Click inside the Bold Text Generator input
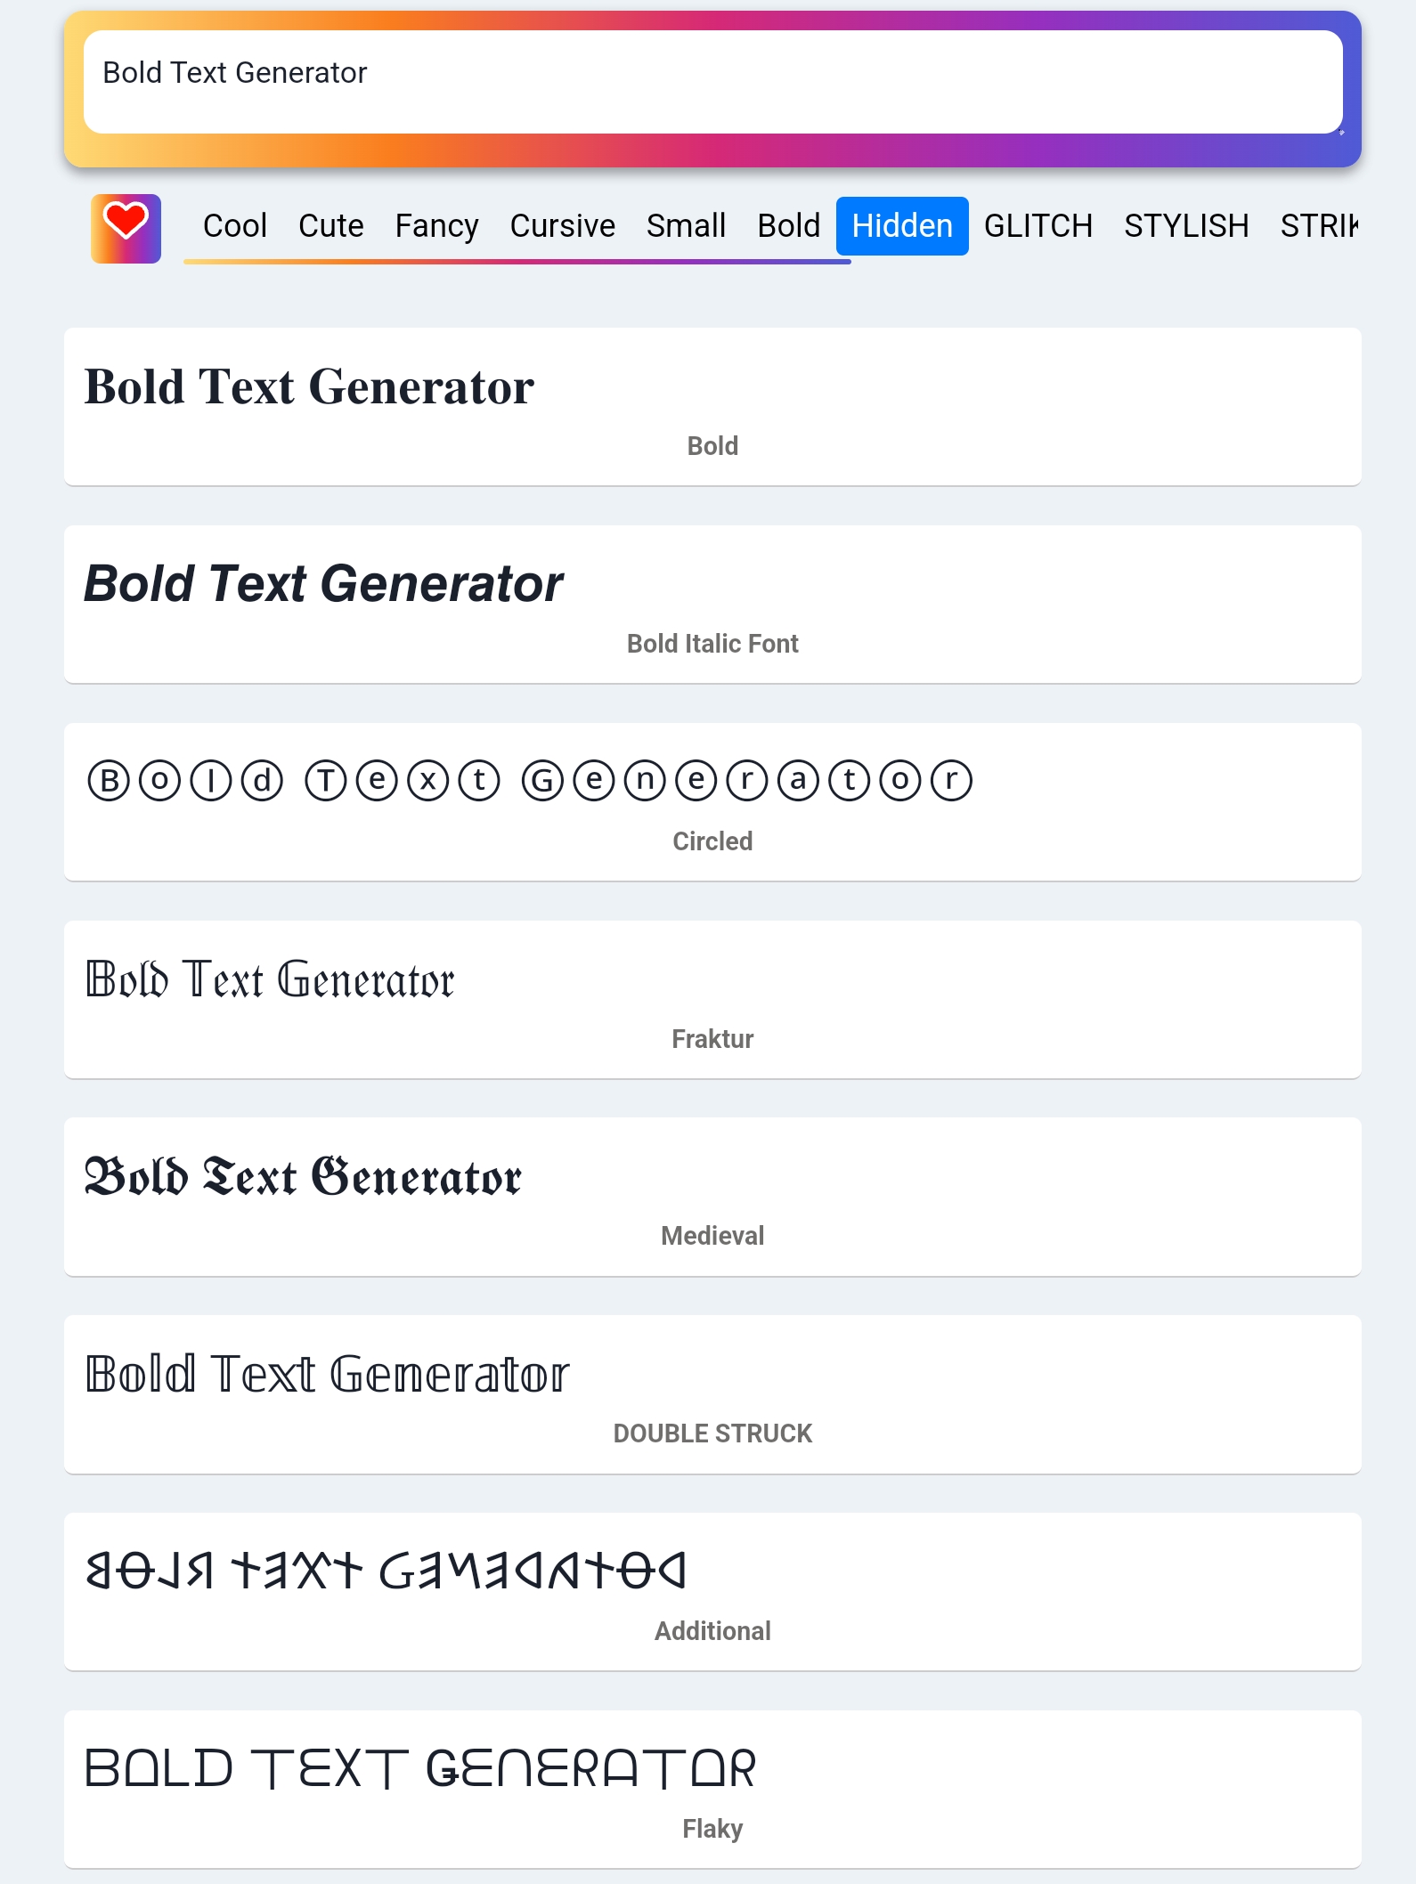The height and width of the screenshot is (1884, 1416). (712, 82)
